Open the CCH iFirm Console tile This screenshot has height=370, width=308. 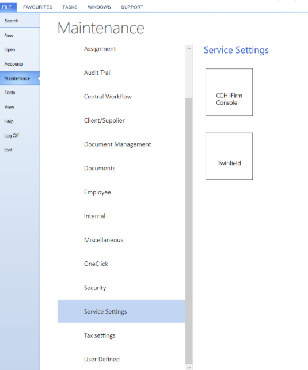point(229,92)
